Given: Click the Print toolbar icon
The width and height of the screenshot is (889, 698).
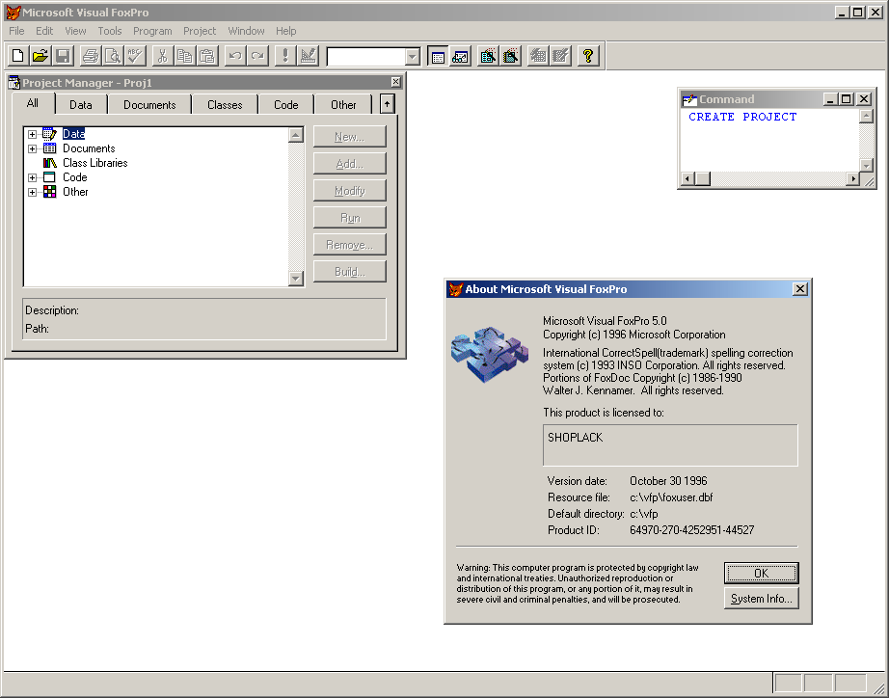Looking at the screenshot, I should pos(90,56).
